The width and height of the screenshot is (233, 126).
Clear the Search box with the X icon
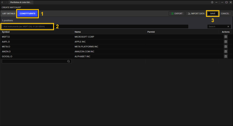pos(228,27)
